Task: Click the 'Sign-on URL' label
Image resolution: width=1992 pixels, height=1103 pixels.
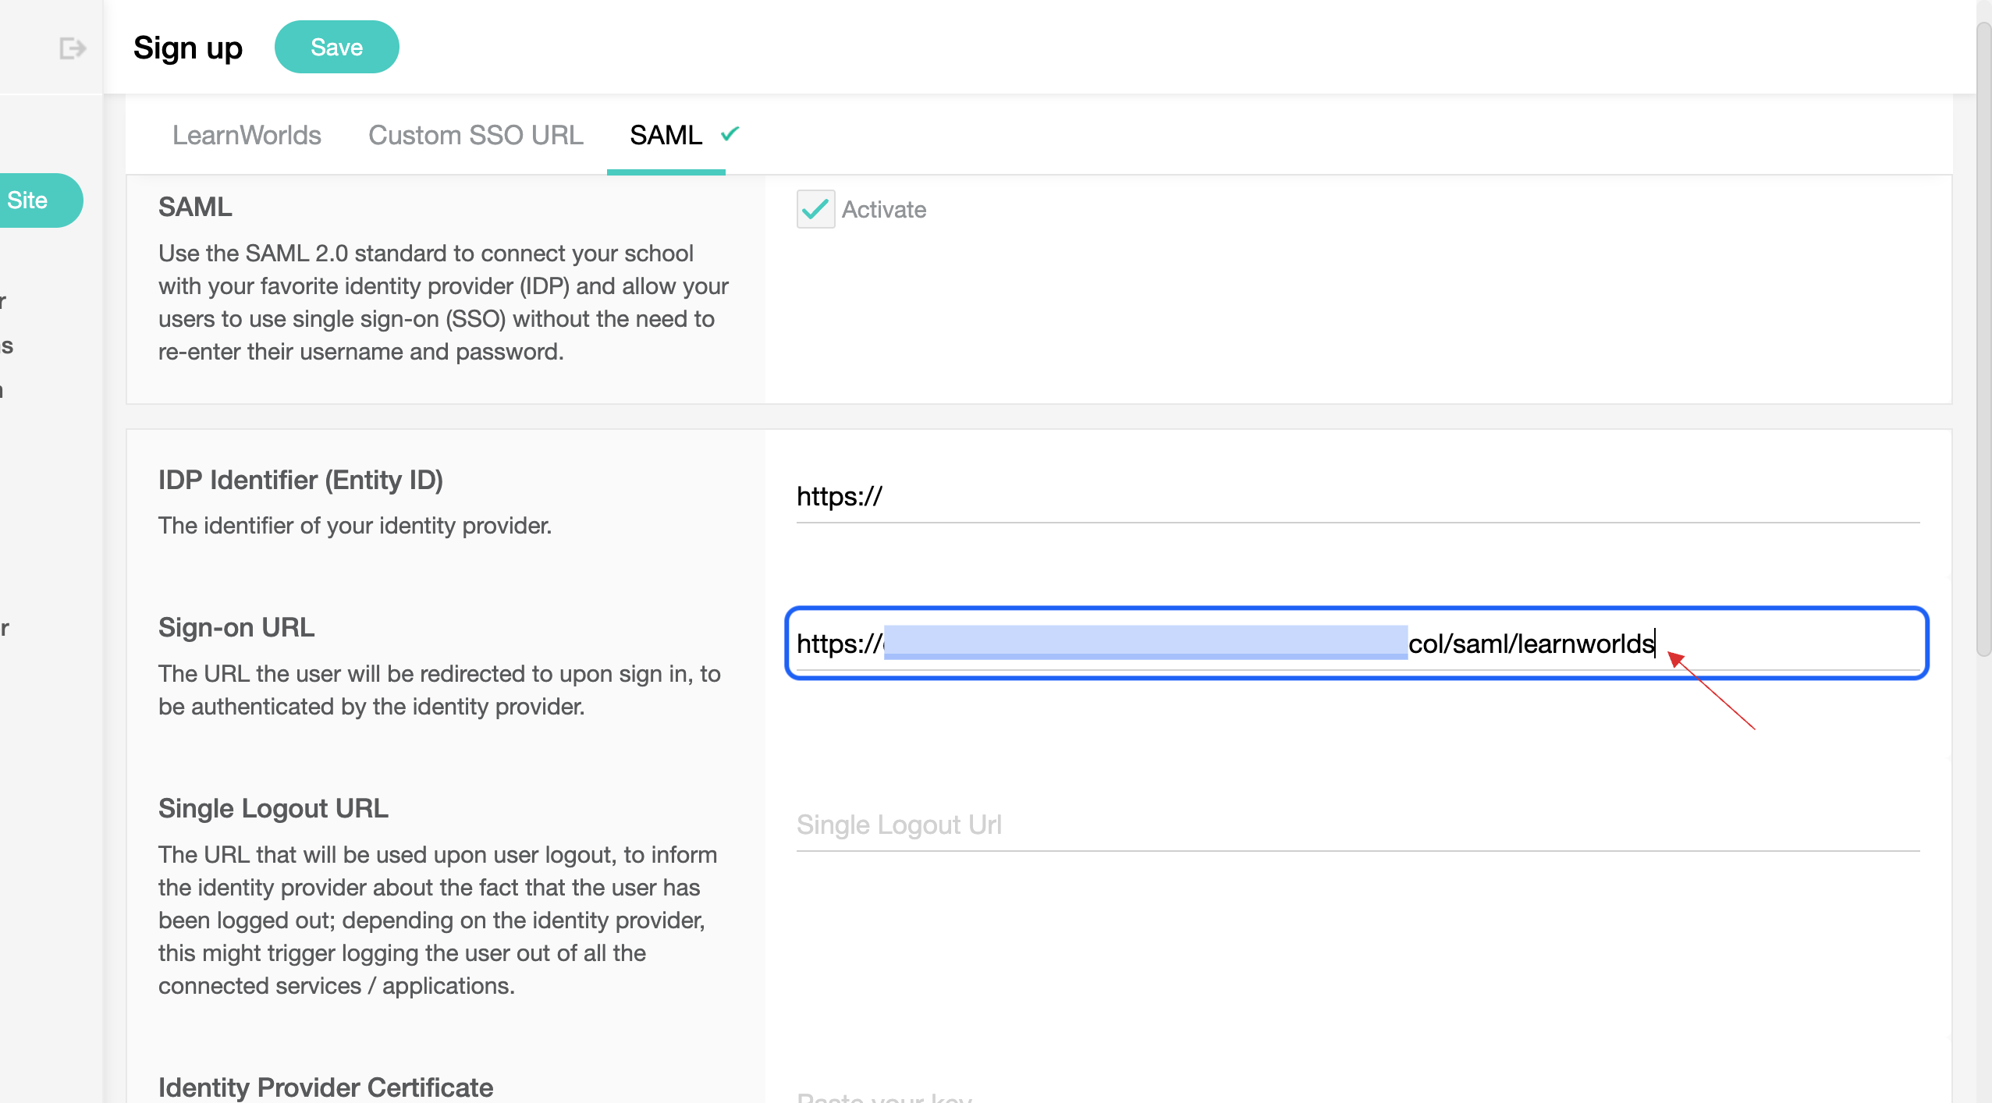Action: point(236,627)
